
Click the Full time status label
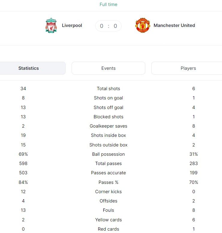(x=108, y=4)
